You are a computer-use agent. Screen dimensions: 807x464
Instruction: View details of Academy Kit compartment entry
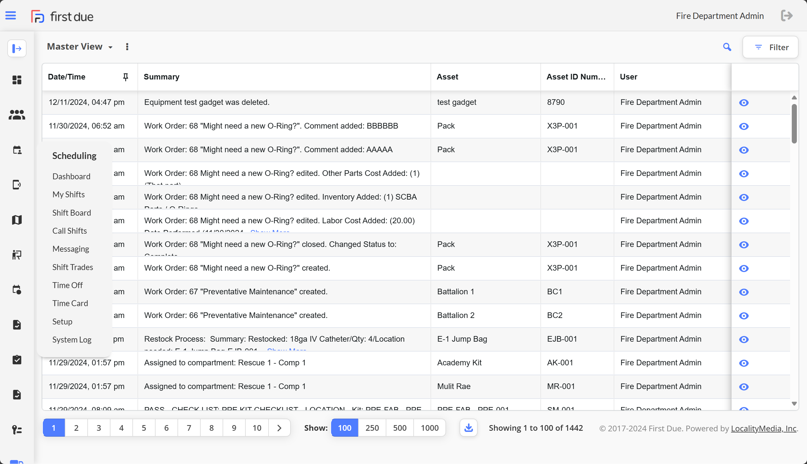click(744, 363)
